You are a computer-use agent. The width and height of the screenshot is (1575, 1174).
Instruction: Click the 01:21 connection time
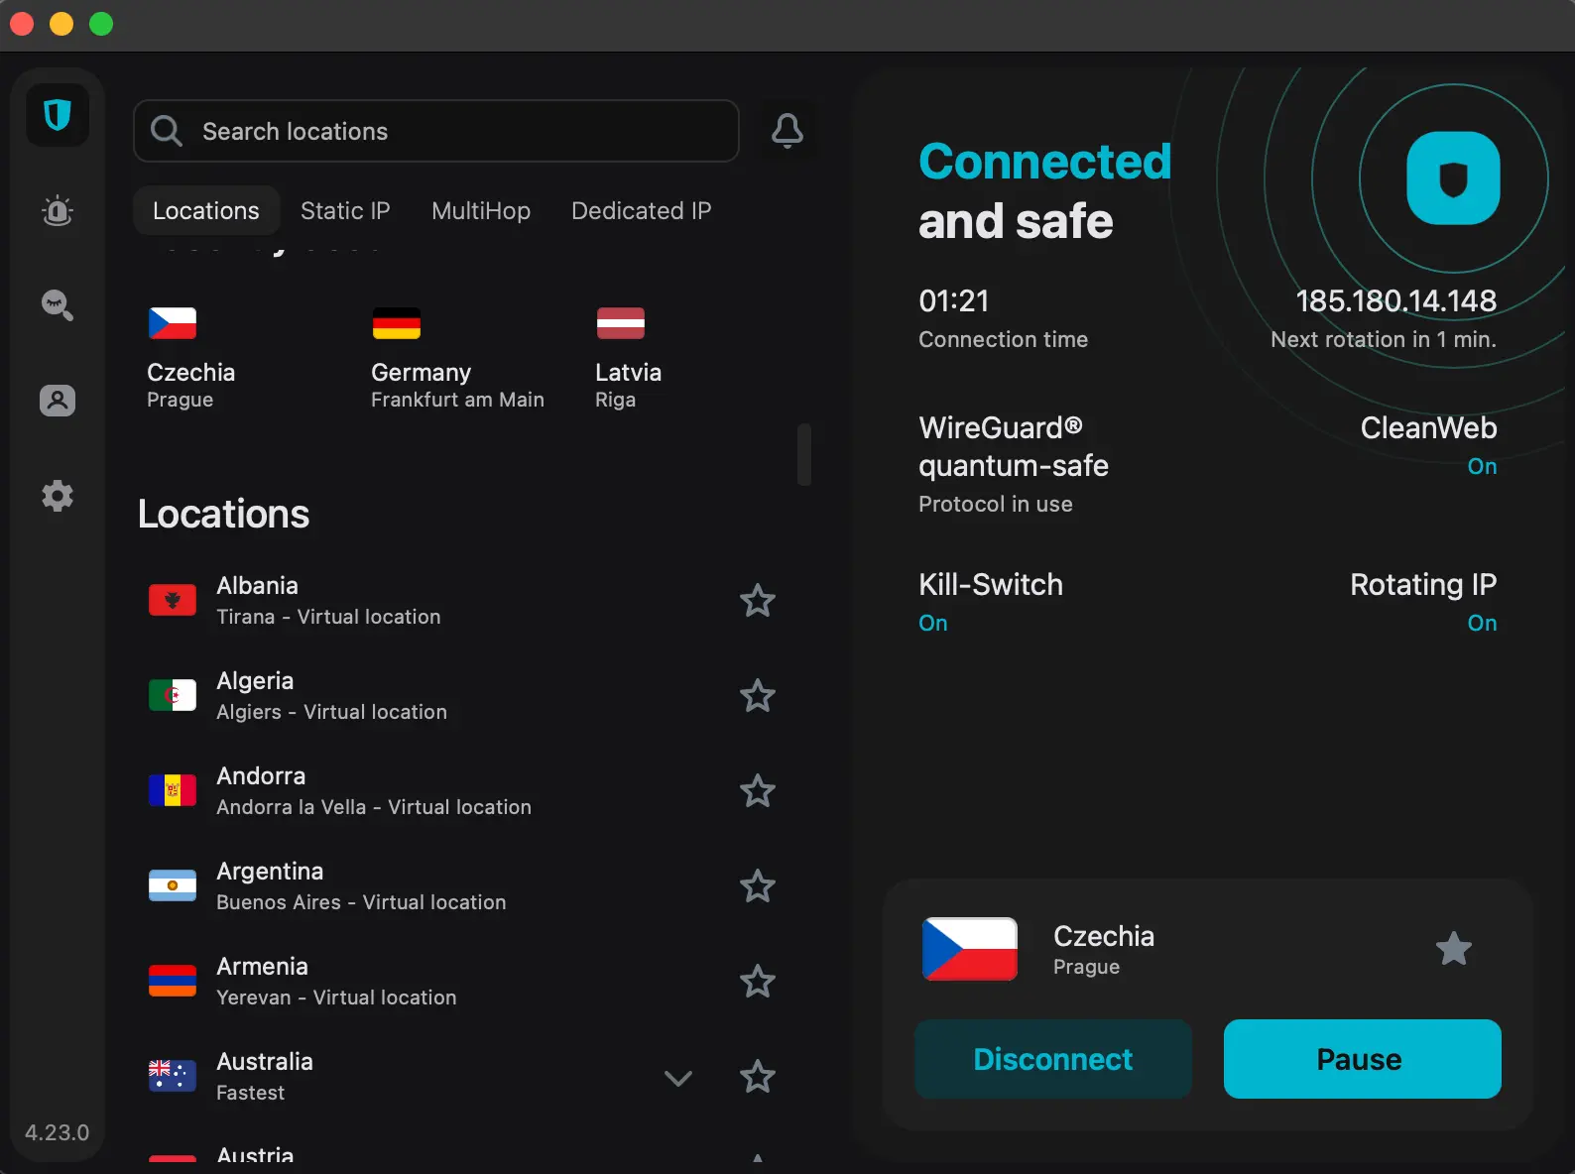point(954,300)
